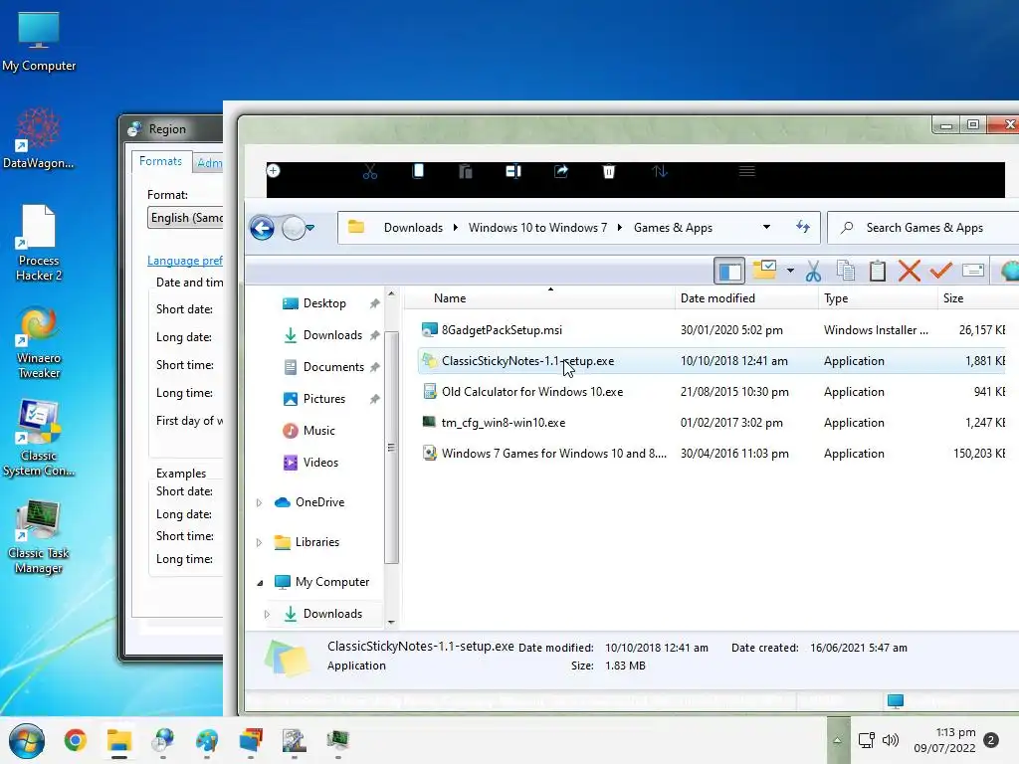1019x764 pixels.
Task: Launch Google Chrome from the taskbar
Action: click(x=76, y=740)
